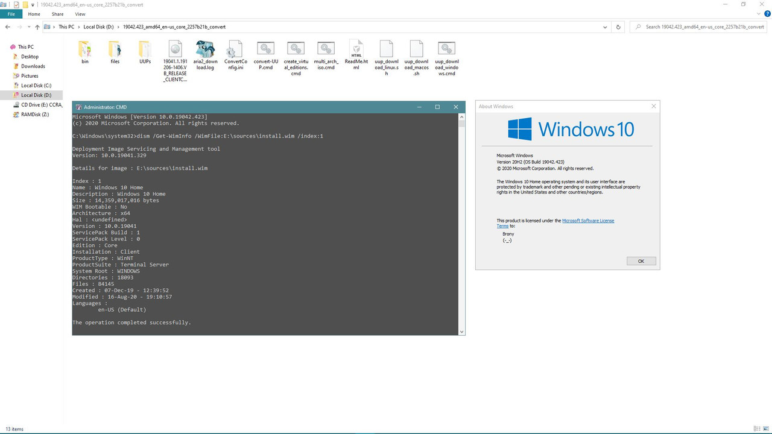The height and width of the screenshot is (434, 772).
Task: Open the UUPs folder
Action: point(145,52)
